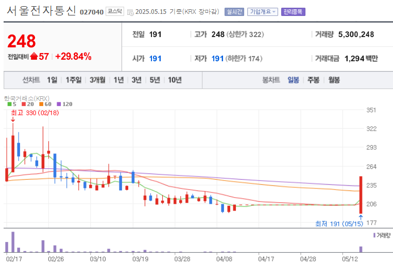
Task: Click the orange 60-day moving average legend
Action: tap(45, 104)
